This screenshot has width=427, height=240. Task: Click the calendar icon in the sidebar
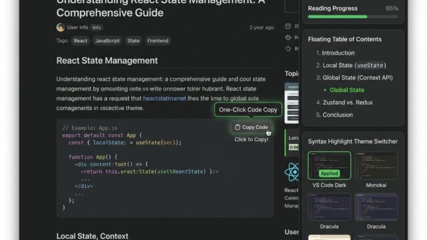[288, 26]
